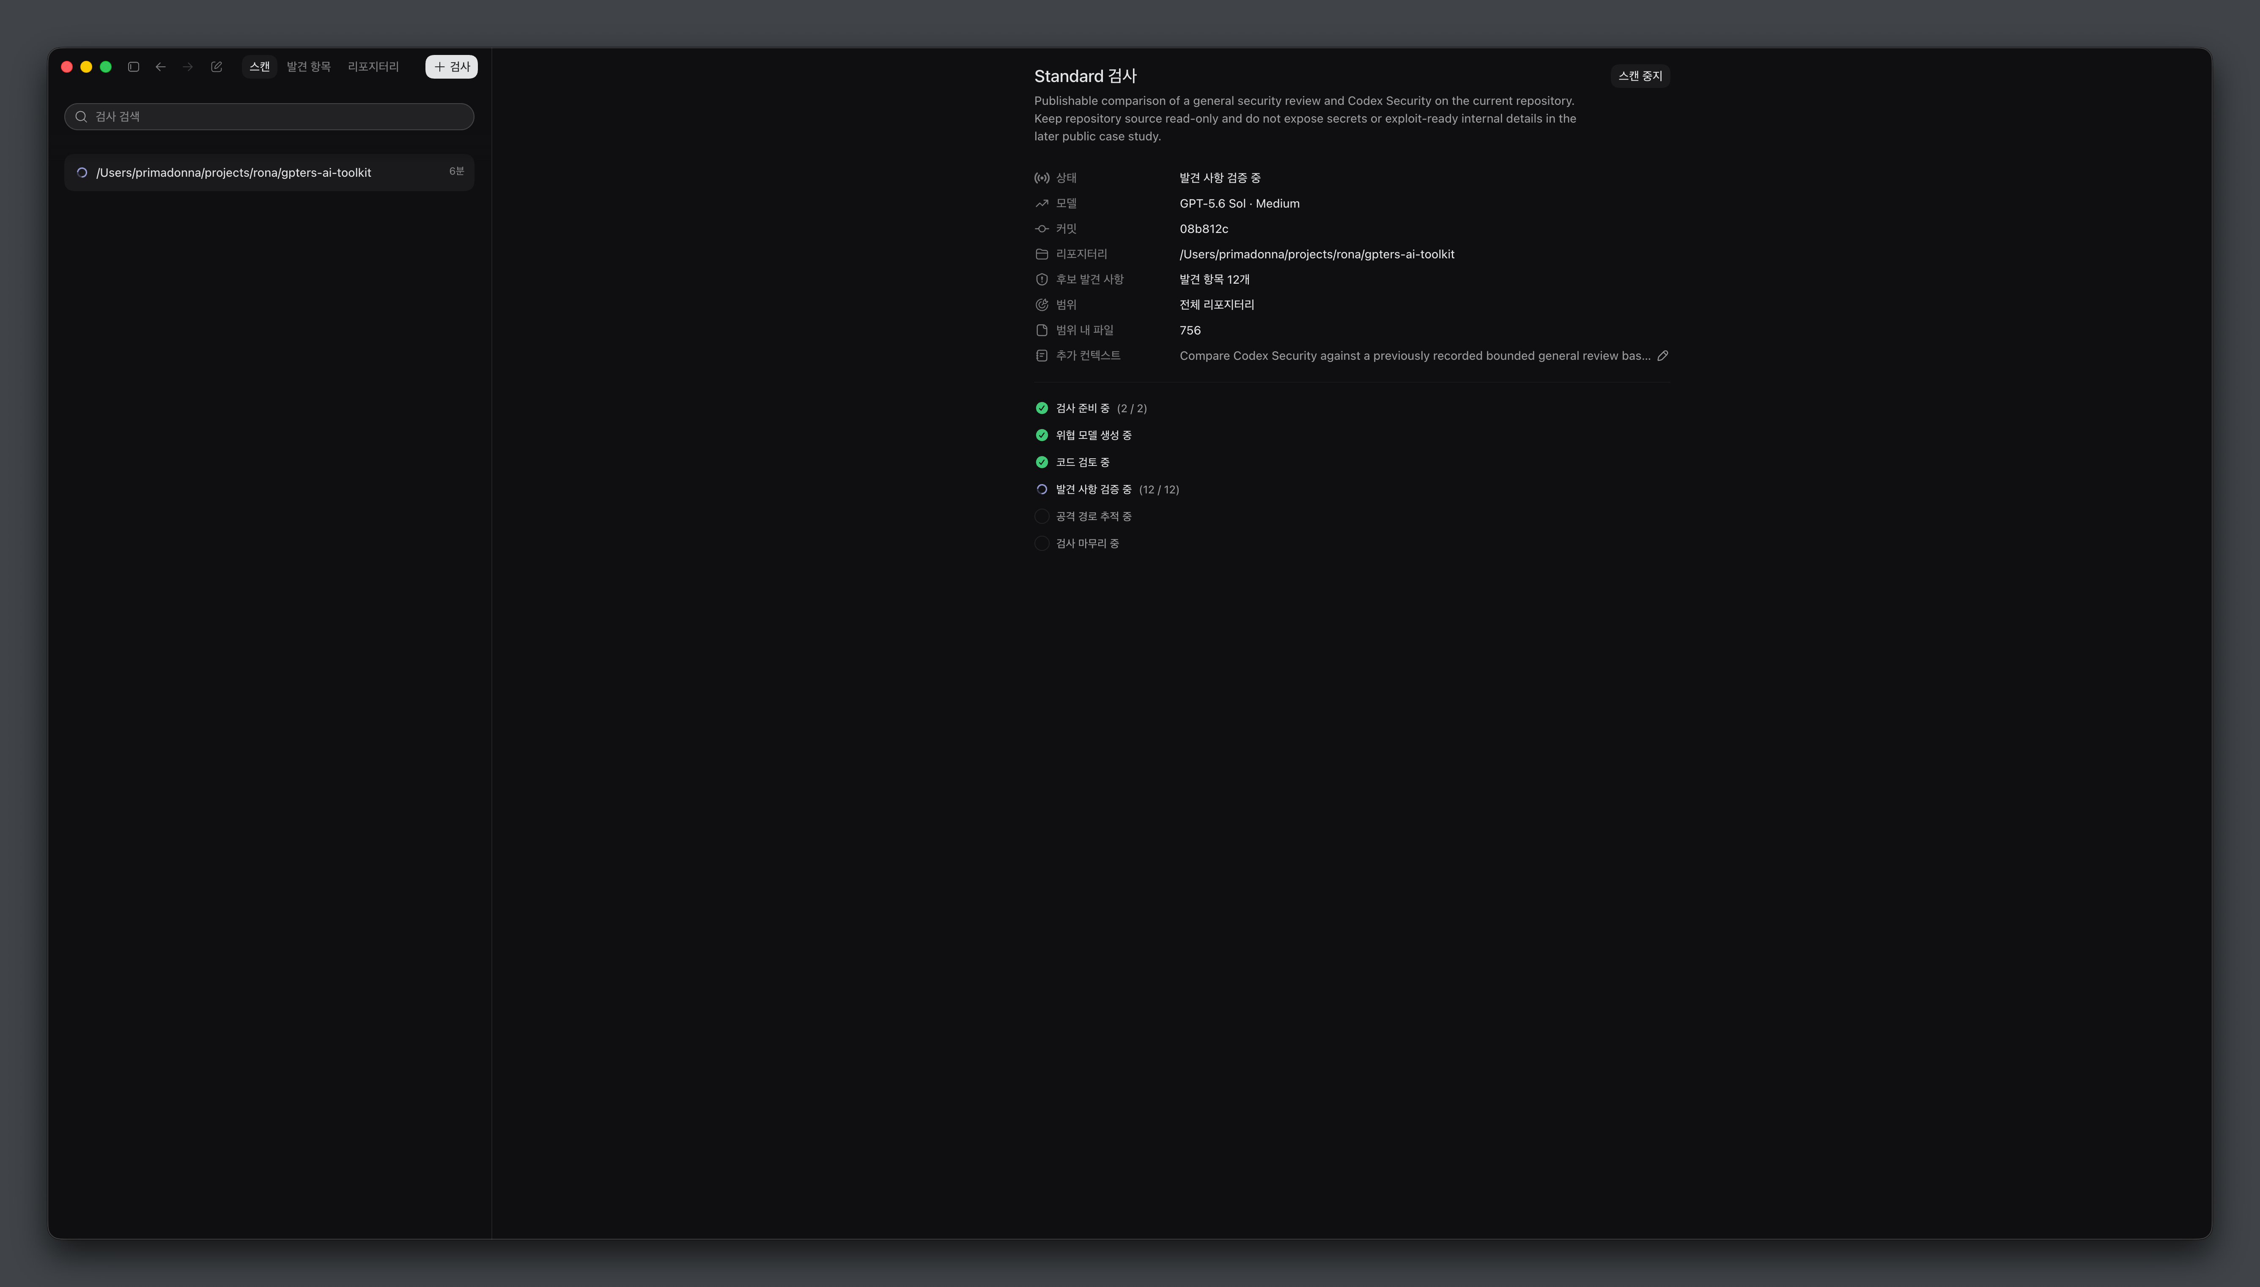Switch to the 스캔 tab

point(260,67)
